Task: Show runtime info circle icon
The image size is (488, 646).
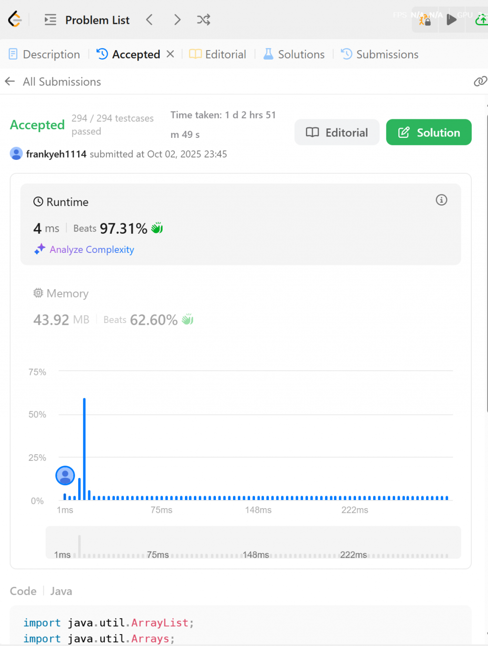Action: 441,200
